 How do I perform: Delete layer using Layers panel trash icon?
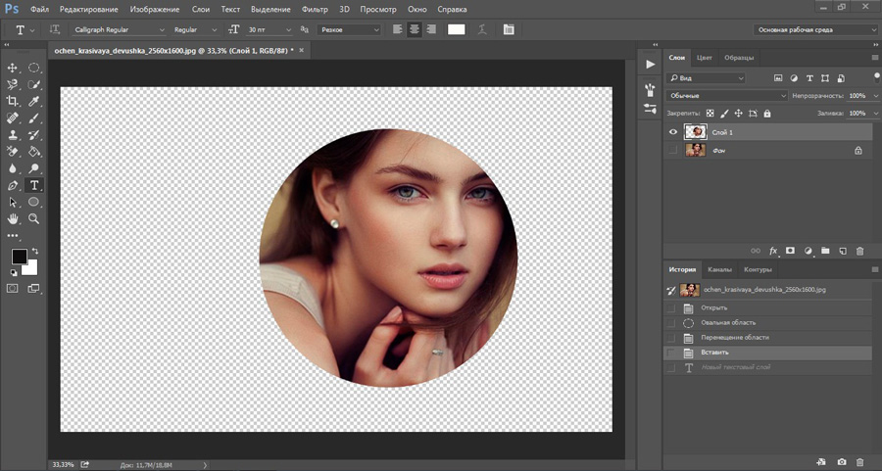pyautogui.click(x=860, y=251)
